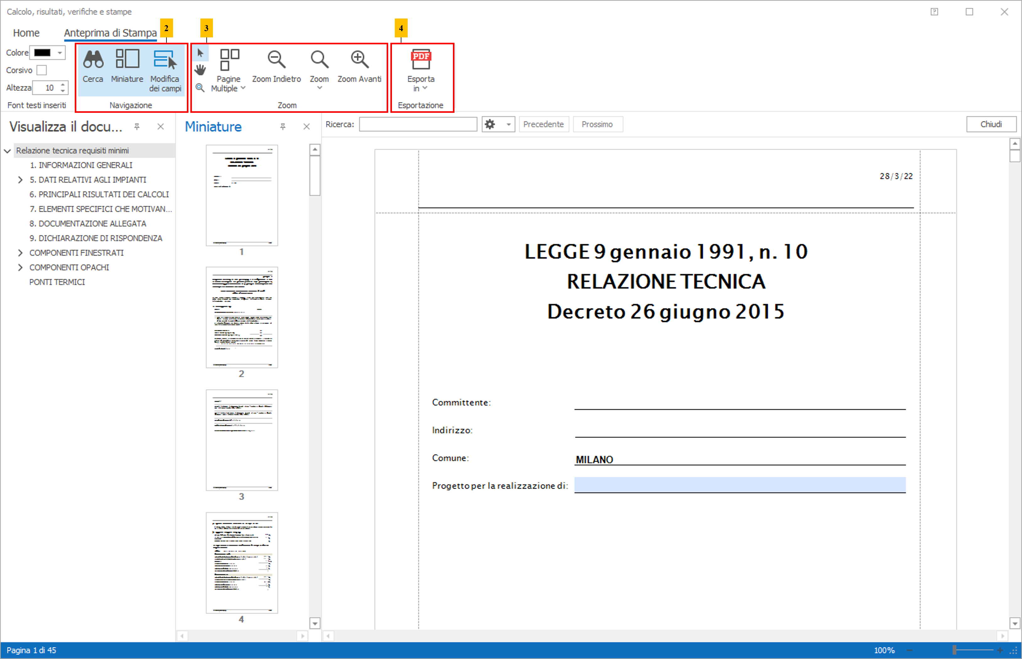This screenshot has width=1022, height=659.
Task: Open the Zoom level dropdown
Action: tap(319, 70)
